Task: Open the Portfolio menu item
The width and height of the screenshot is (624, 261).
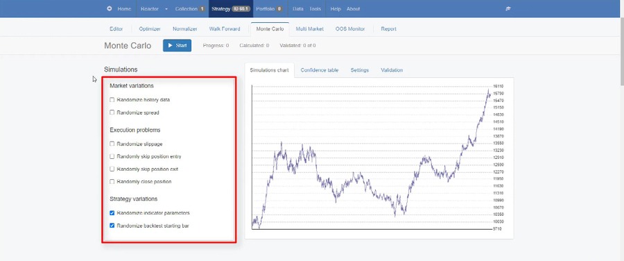Action: click(x=269, y=9)
